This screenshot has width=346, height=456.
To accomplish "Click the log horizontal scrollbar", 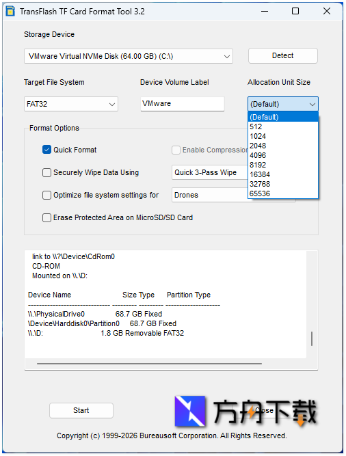I will (149, 364).
